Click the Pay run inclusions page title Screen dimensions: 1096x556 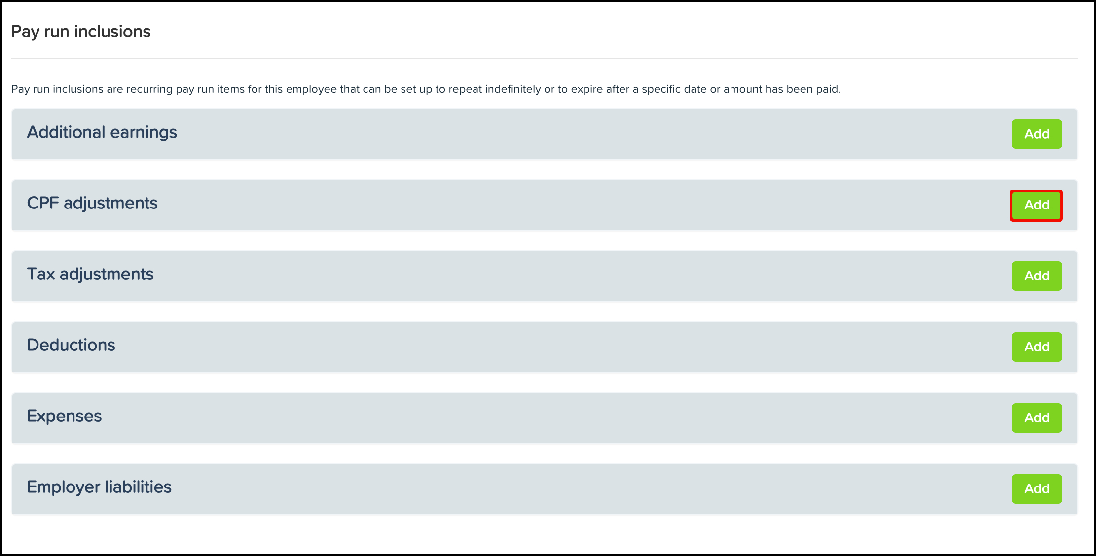click(81, 32)
